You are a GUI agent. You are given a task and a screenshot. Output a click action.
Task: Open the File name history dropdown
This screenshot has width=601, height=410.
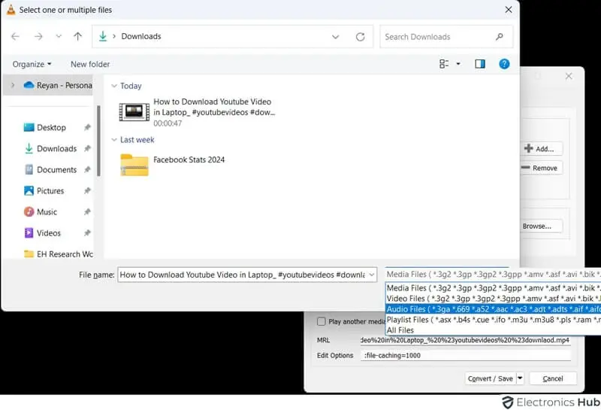[371, 275]
